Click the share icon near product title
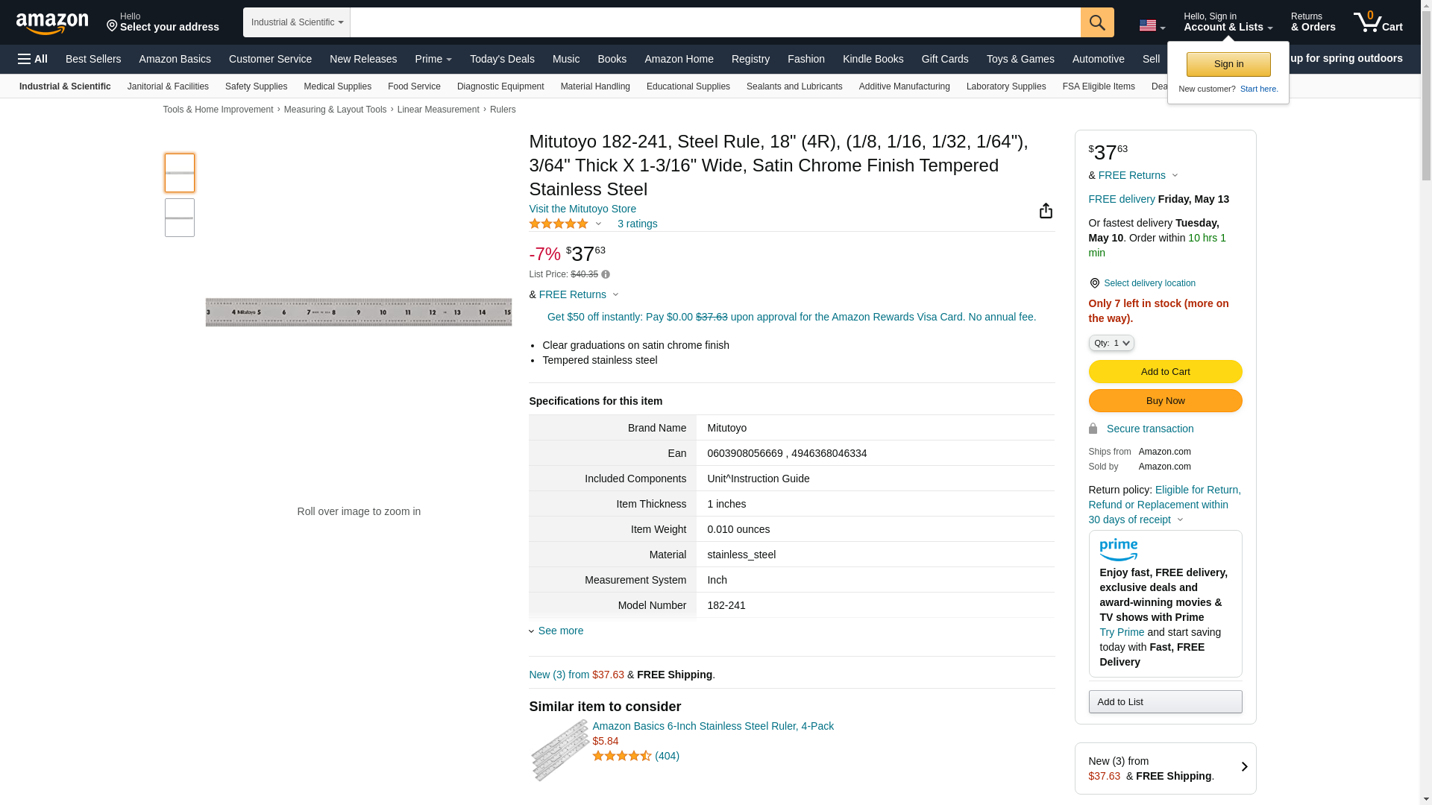Screen dimensions: 1432x805 [x=1046, y=211]
